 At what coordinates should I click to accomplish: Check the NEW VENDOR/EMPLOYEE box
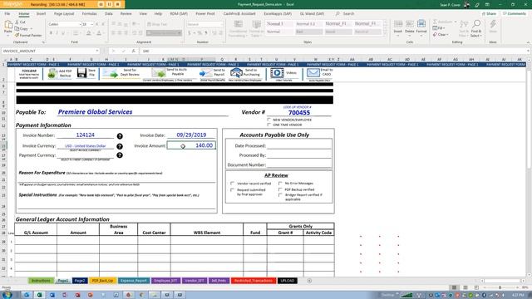(268, 120)
